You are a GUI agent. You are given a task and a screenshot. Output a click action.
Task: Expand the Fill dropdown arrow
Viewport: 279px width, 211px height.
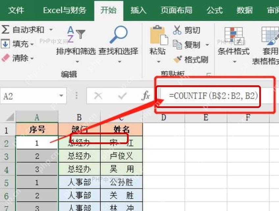pos(32,44)
